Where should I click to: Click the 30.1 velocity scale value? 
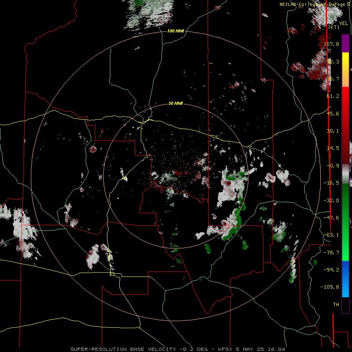[x=333, y=131]
